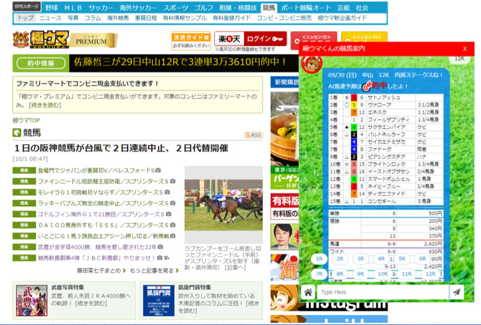Screen dimensions: 481x325
Task: Open the 相撲・格闘技 navigation tab
Action: point(238,7)
